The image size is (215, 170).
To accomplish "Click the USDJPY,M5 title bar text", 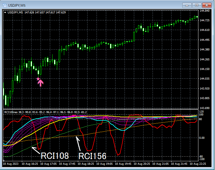I will pos(17,6).
